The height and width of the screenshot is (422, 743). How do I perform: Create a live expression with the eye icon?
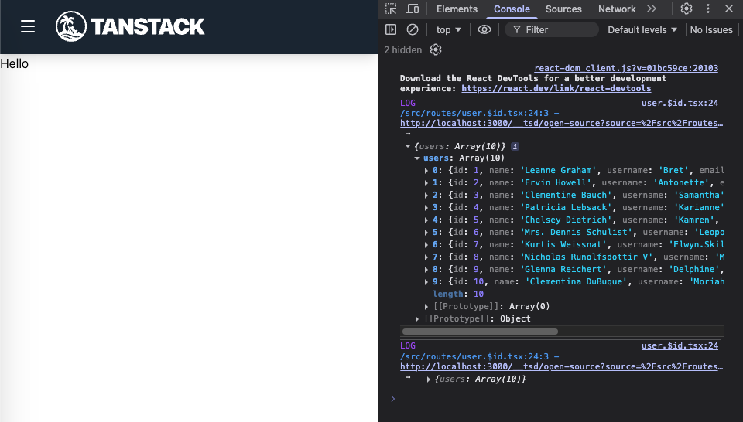484,30
